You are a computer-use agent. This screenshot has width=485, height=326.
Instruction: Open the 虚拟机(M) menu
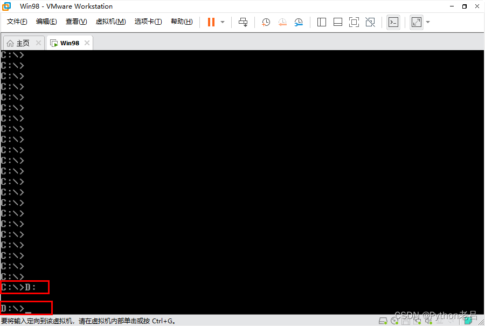pos(110,22)
